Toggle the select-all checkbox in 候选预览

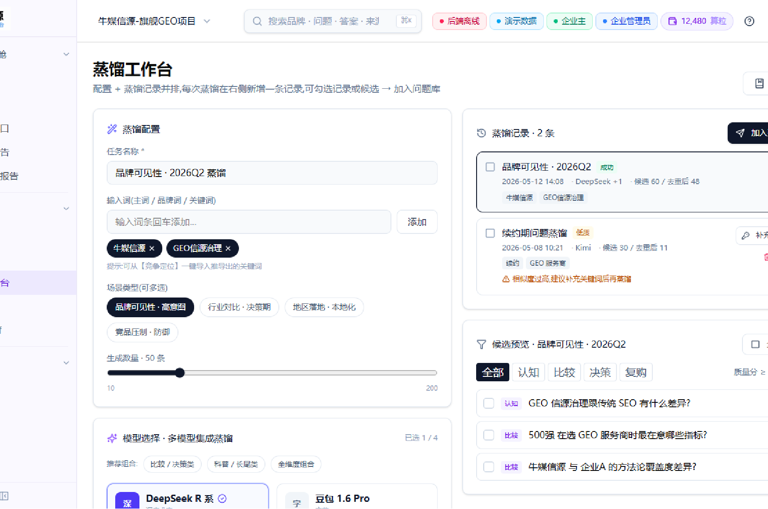tap(755, 344)
